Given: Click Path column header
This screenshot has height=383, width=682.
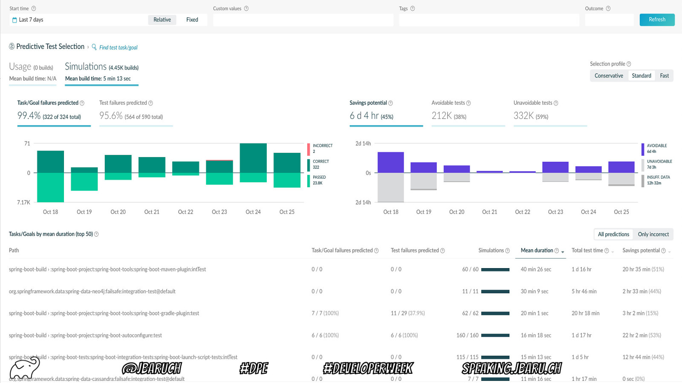Looking at the screenshot, I should tap(14, 251).
